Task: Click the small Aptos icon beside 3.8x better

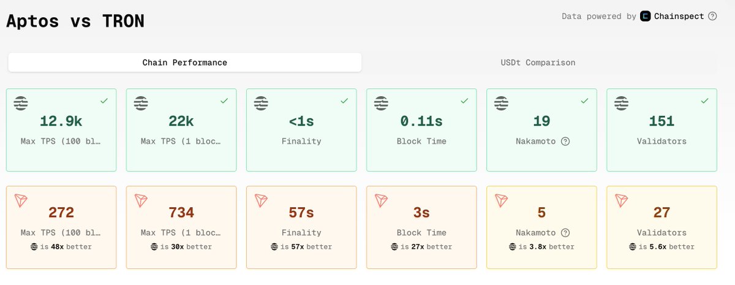Action: [x=512, y=247]
